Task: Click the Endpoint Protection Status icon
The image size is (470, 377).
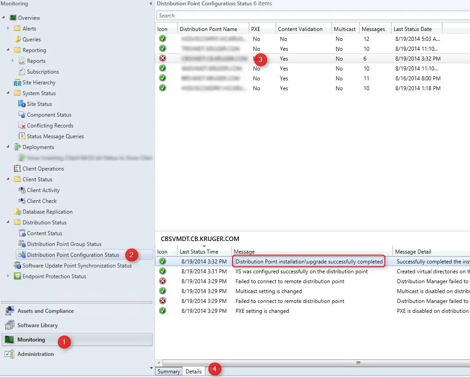Action: 18,276
